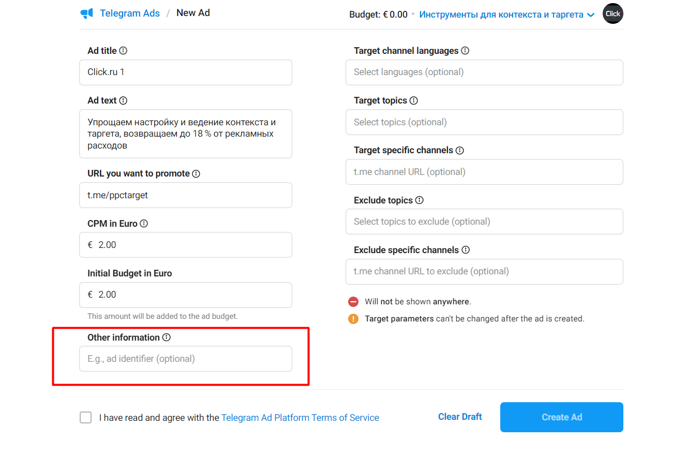Click into the Ad text textarea
The height and width of the screenshot is (455, 687).
pyautogui.click(x=186, y=134)
